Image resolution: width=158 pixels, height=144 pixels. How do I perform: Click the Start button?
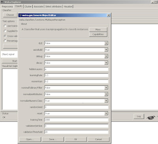(x=10, y=61)
